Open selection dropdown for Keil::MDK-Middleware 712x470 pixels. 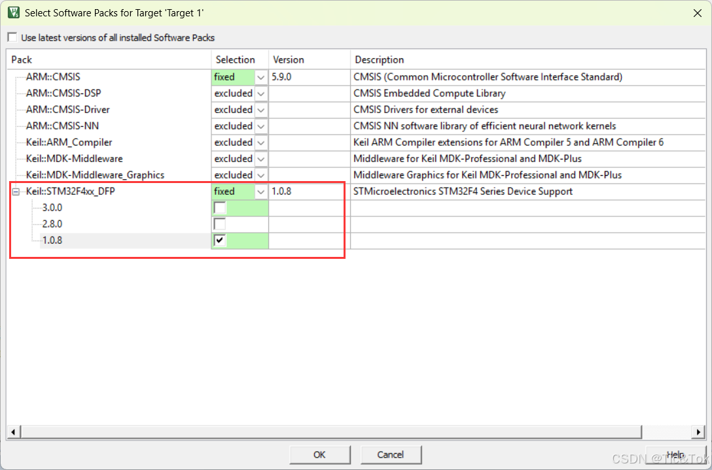tap(261, 159)
